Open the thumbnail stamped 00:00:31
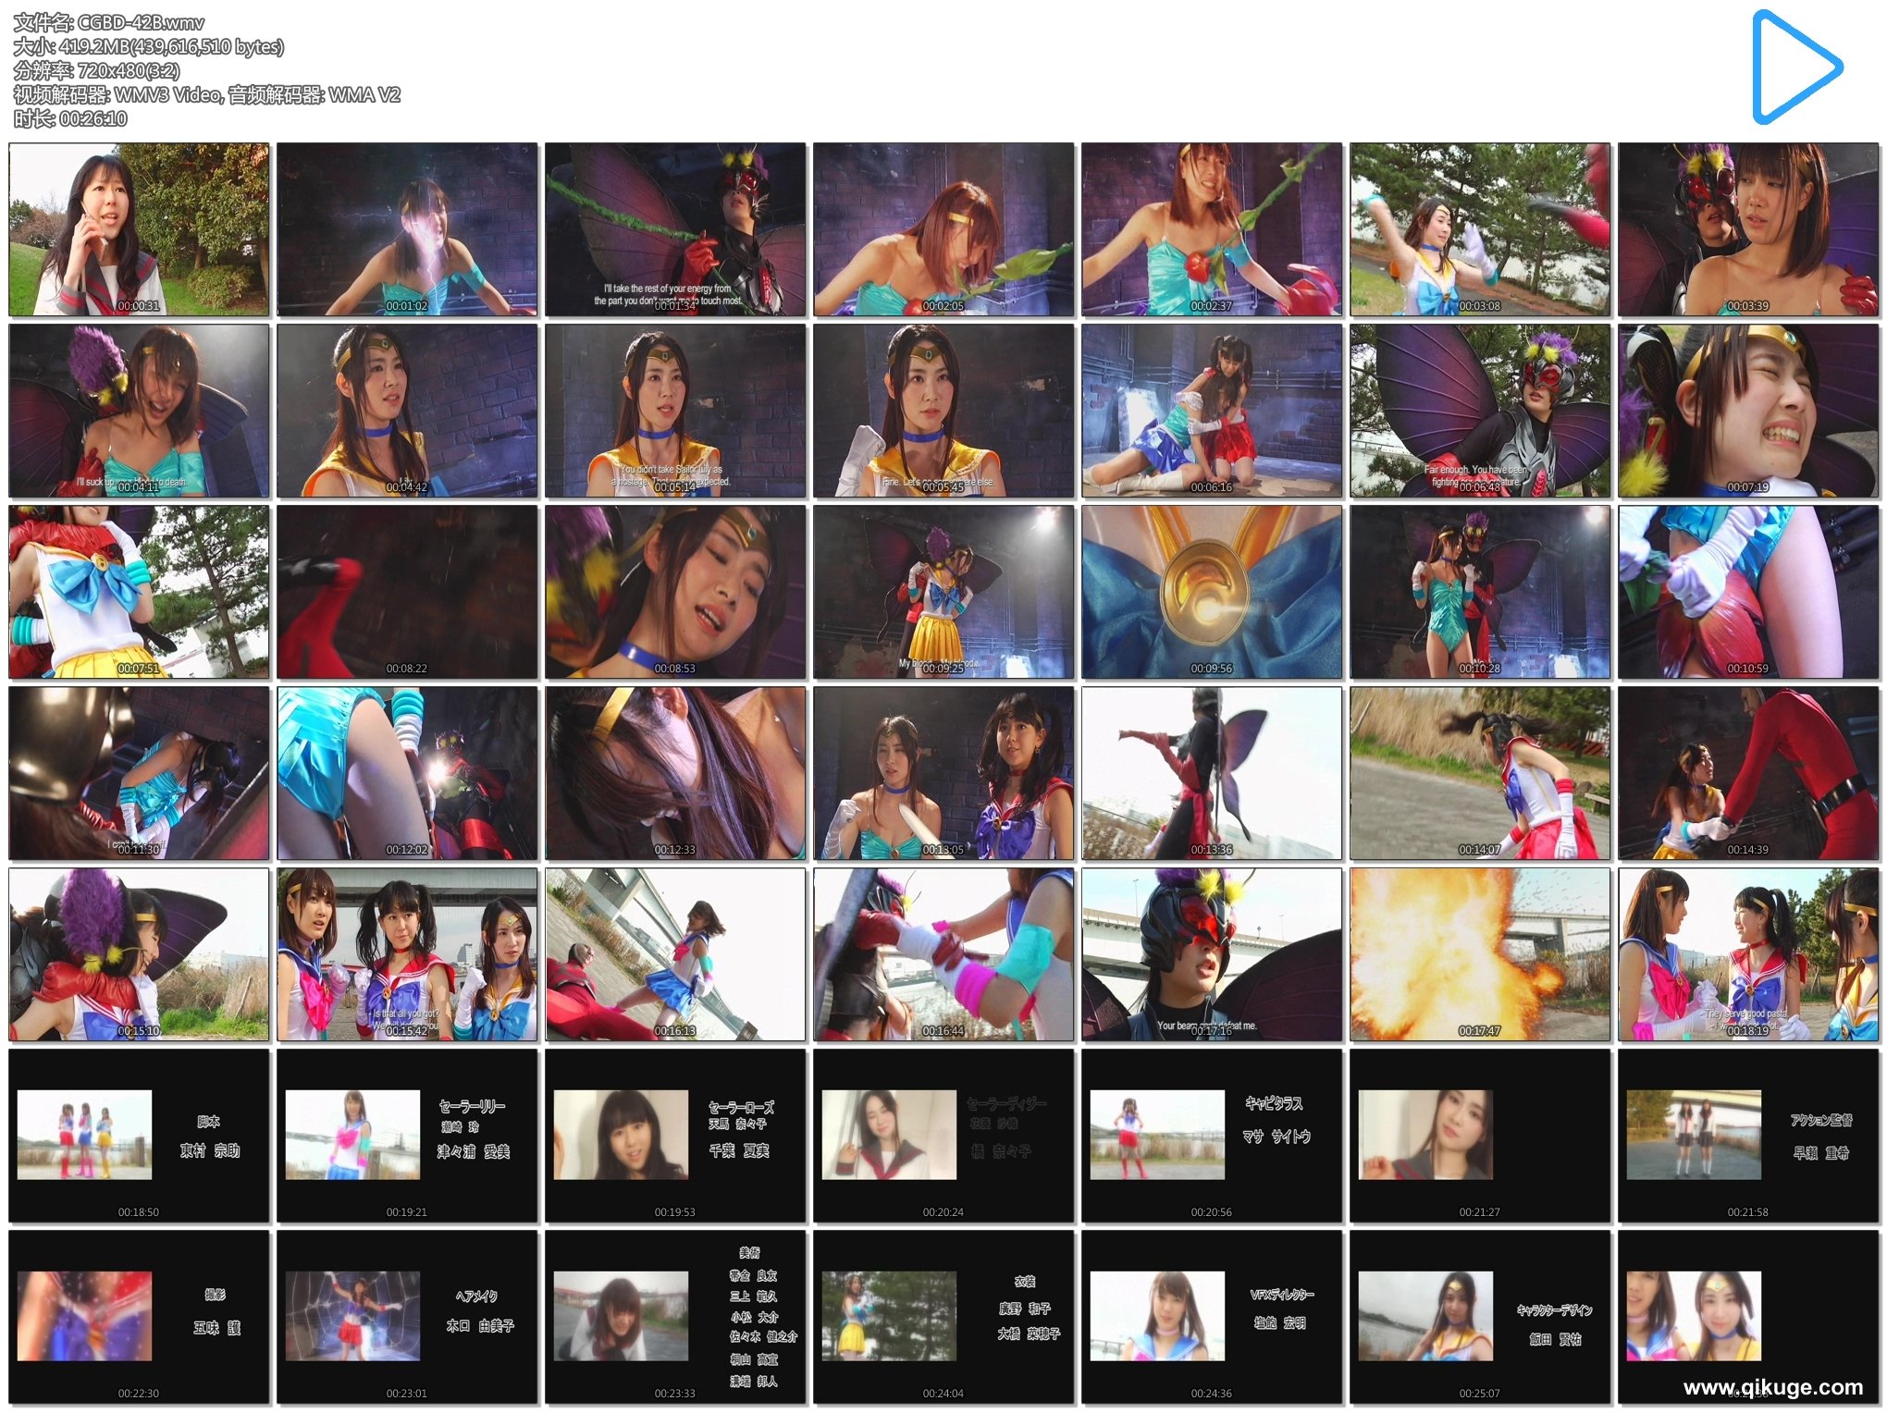Viewport: 1887px width, 1413px height. coord(139,229)
